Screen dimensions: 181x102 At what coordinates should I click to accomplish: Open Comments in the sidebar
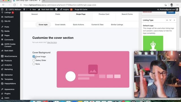click(9, 40)
